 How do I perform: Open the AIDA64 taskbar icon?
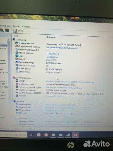tap(75, 135)
